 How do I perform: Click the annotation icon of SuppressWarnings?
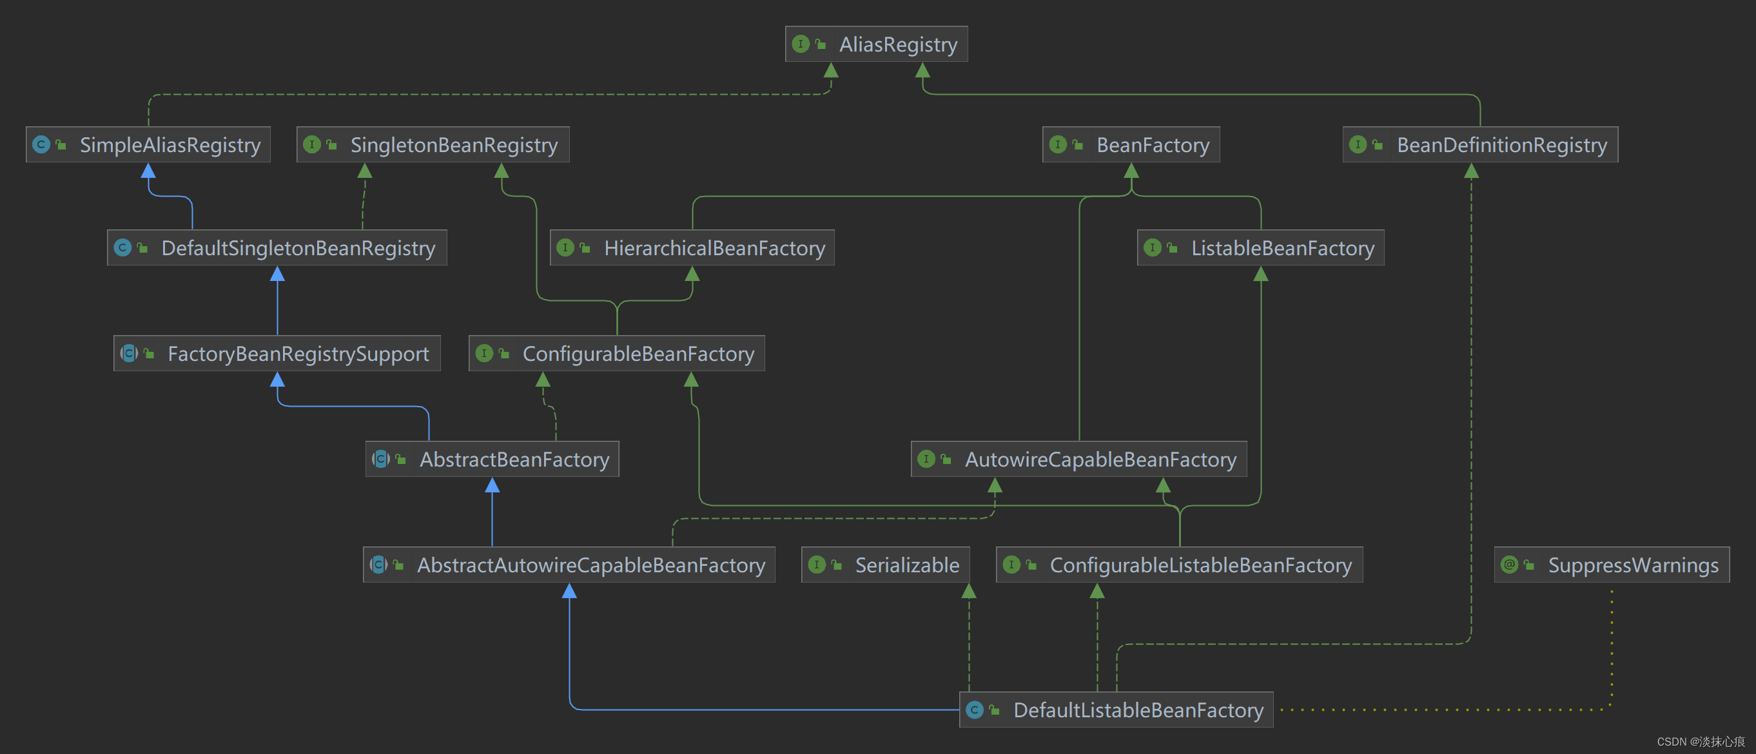coord(1510,565)
